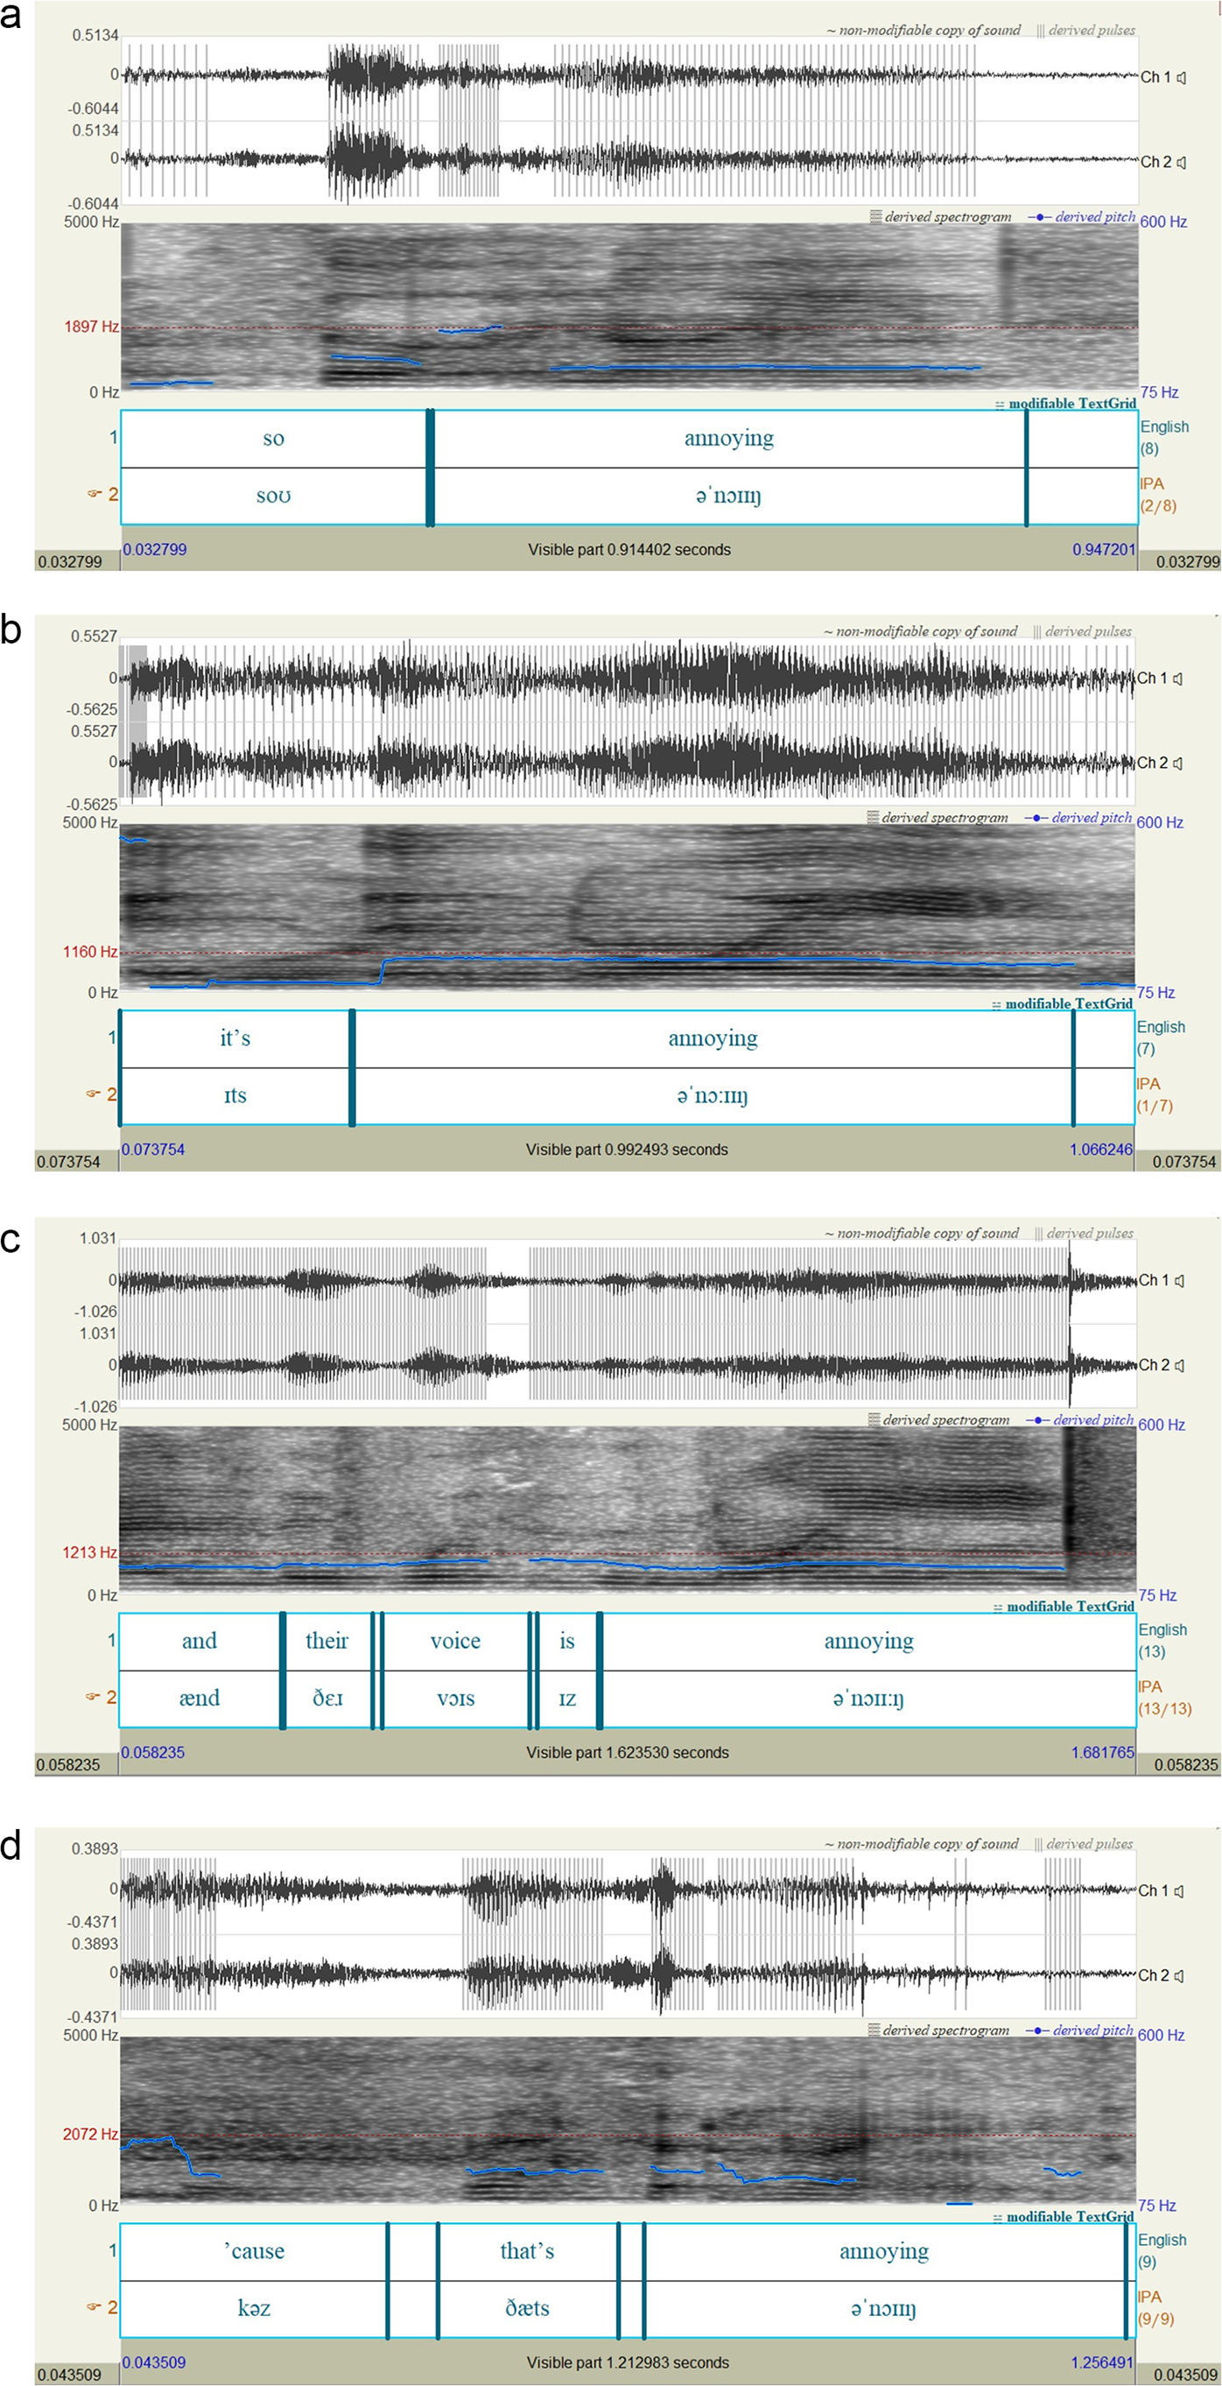Image resolution: width=1222 pixels, height=2386 pixels.
Task: Click the 1897 Hz frequency marker in panel a
Action: 91,327
